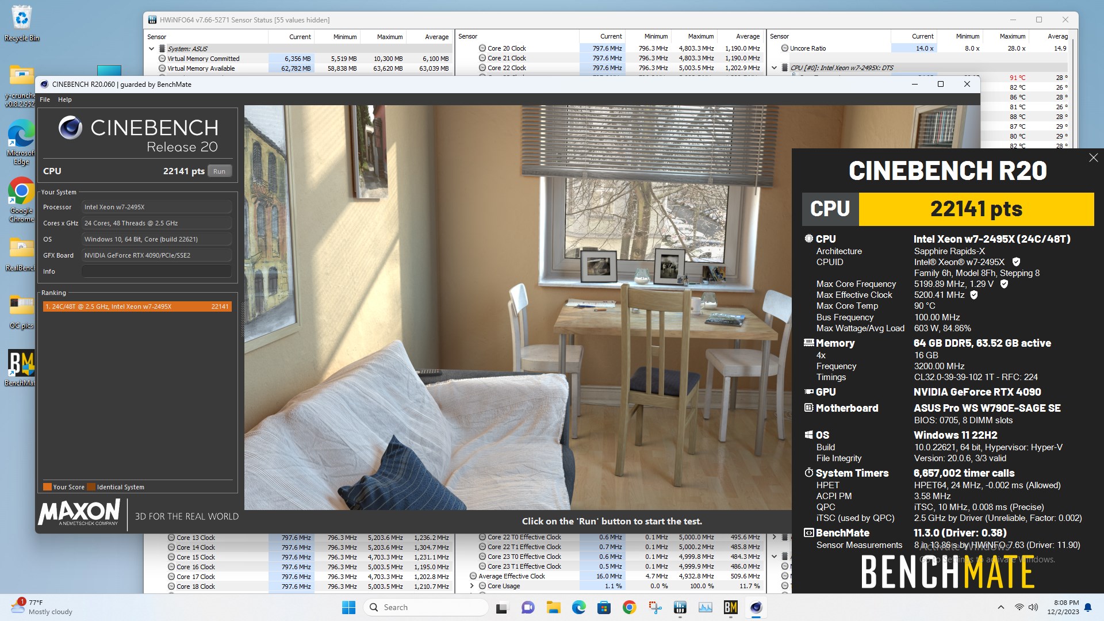Minimize the HWiNFO64 Sensor Status window

click(x=1013, y=20)
